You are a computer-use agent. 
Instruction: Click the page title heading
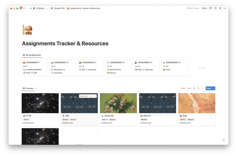tap(65, 44)
